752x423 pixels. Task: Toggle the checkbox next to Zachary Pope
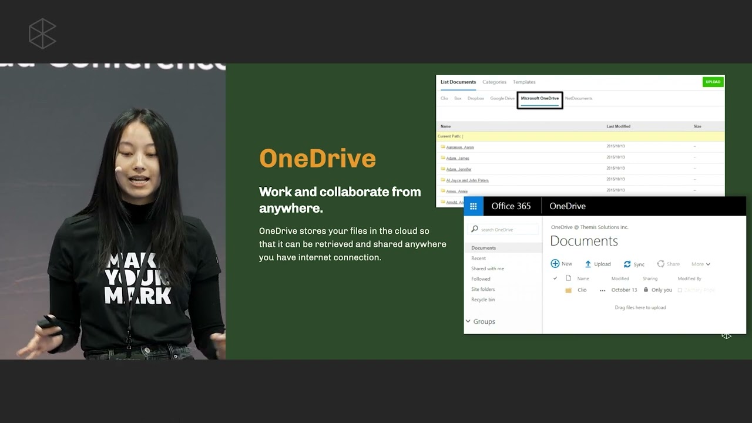pos(680,290)
